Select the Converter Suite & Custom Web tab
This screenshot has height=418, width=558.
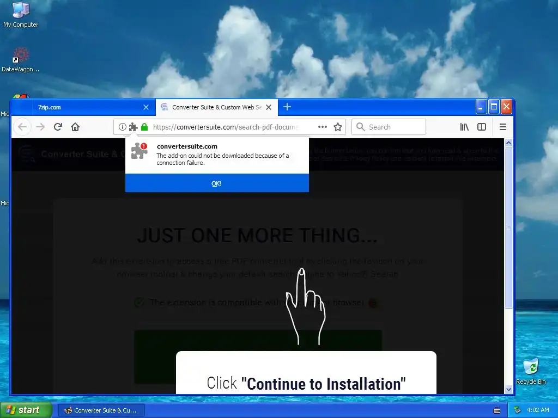(x=217, y=107)
